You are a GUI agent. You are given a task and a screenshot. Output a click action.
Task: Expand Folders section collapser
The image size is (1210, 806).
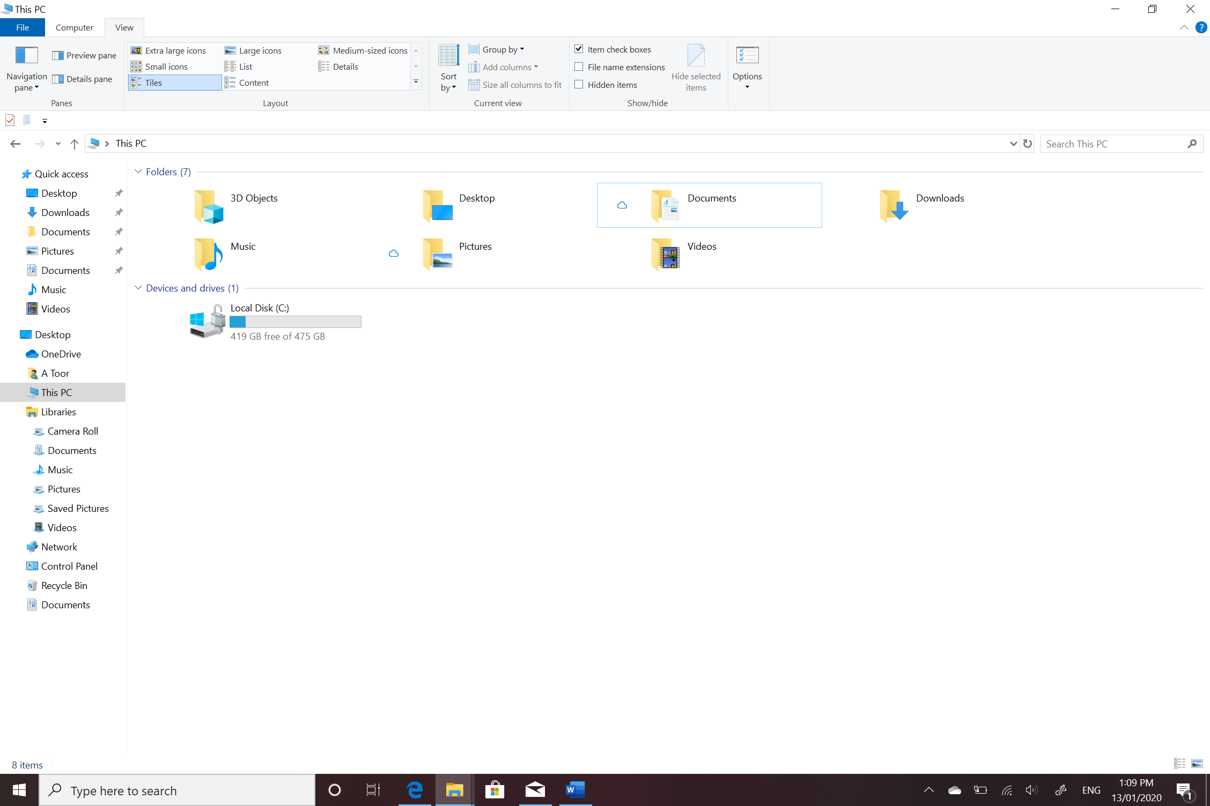138,171
